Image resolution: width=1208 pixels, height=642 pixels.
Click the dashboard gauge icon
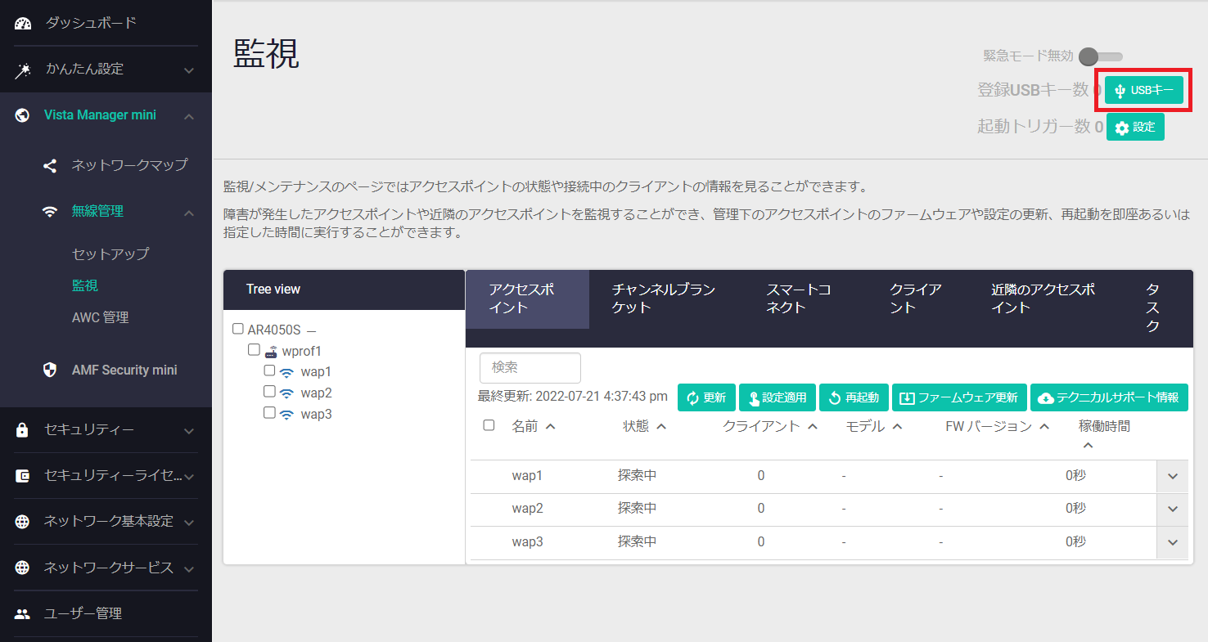click(23, 24)
